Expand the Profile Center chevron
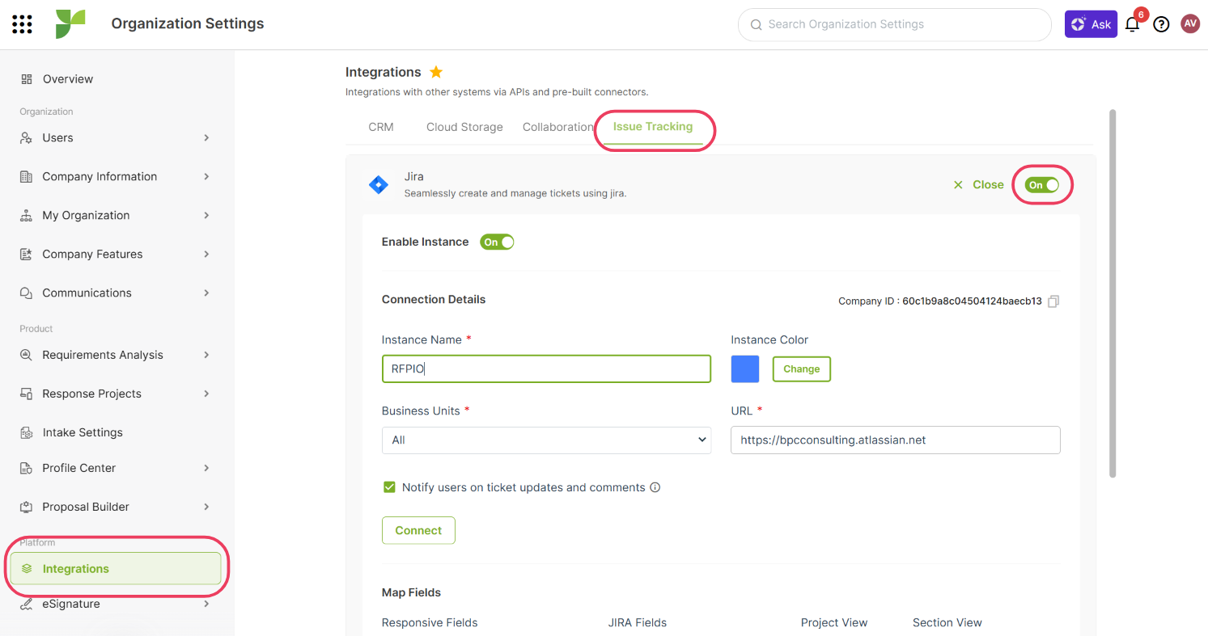The width and height of the screenshot is (1208, 636). (207, 469)
